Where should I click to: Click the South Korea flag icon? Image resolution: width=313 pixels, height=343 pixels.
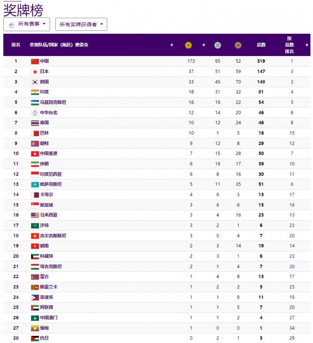tap(35, 82)
